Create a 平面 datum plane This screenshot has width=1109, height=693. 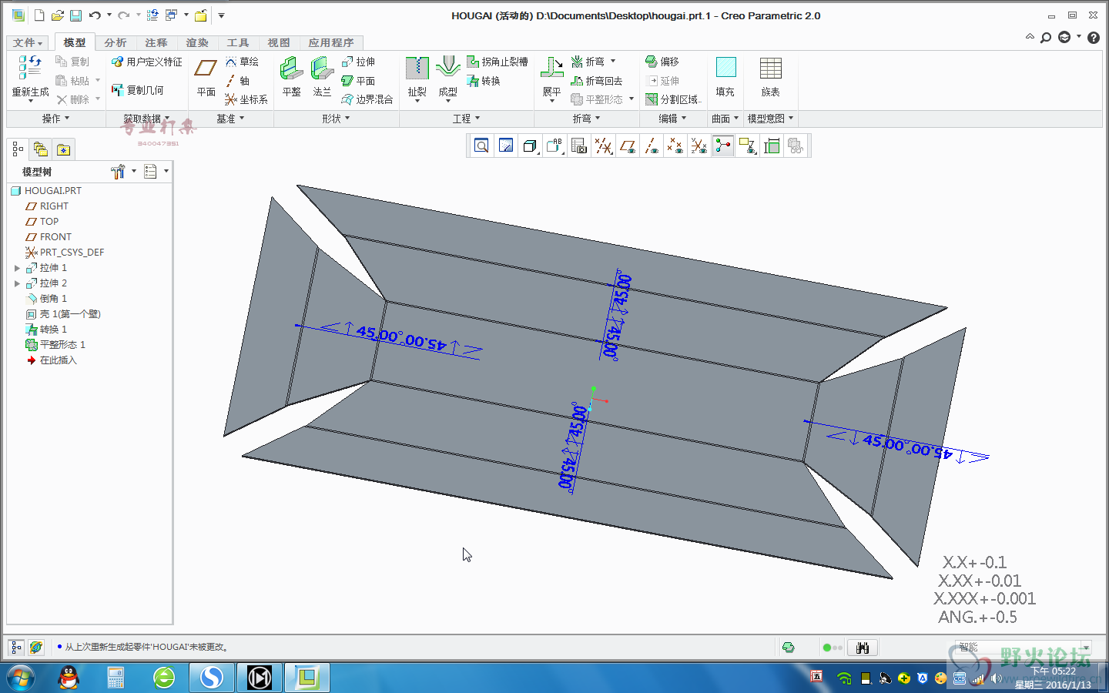pyautogui.click(x=206, y=77)
